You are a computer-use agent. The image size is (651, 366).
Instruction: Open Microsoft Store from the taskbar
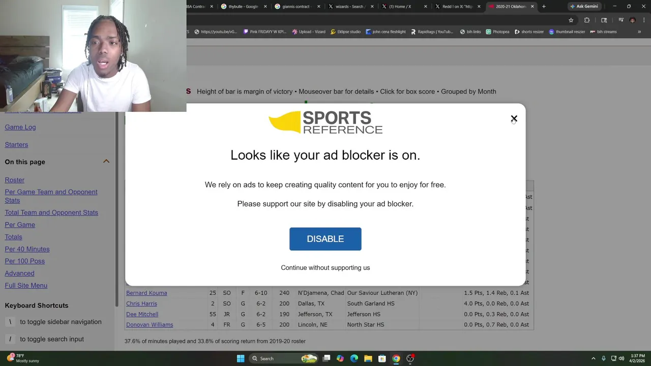click(382, 358)
